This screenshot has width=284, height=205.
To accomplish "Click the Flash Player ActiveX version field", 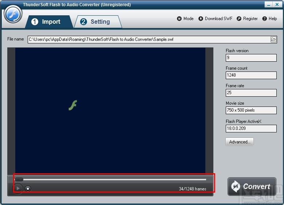I will [x=251, y=128].
